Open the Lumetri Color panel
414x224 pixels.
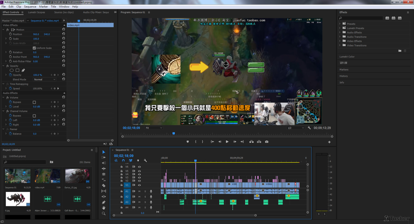point(347,57)
